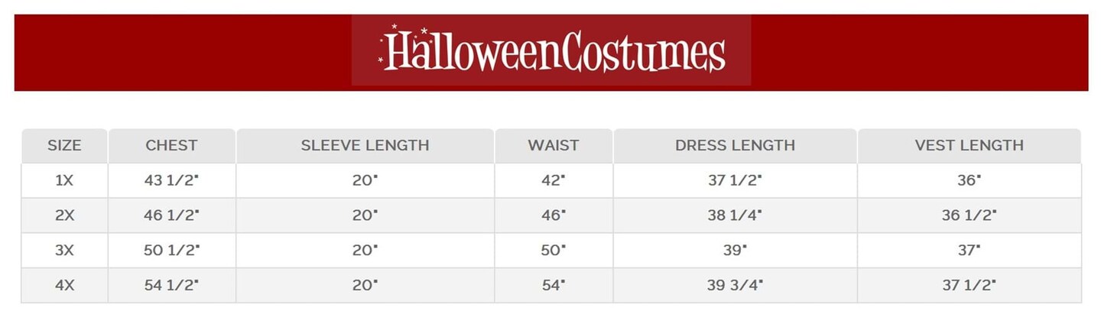
Task: Click the 37 1/2" vest length cell
Action: click(x=969, y=285)
